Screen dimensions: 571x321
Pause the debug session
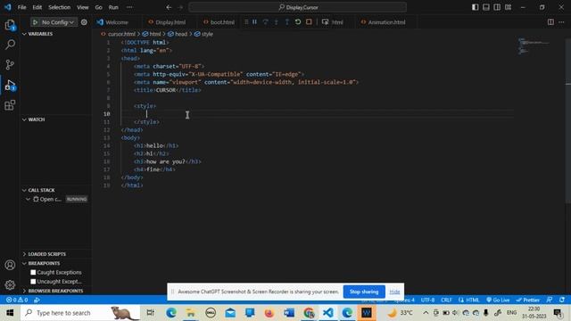254,21
